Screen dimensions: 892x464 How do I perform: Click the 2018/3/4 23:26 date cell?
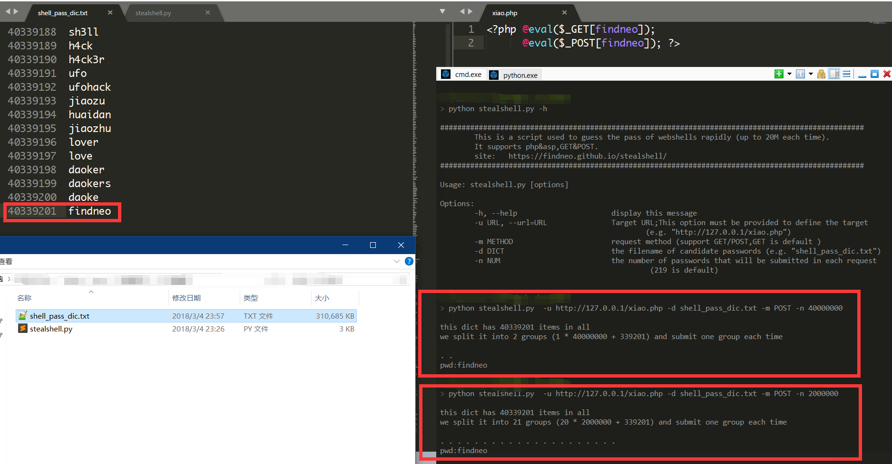198,329
